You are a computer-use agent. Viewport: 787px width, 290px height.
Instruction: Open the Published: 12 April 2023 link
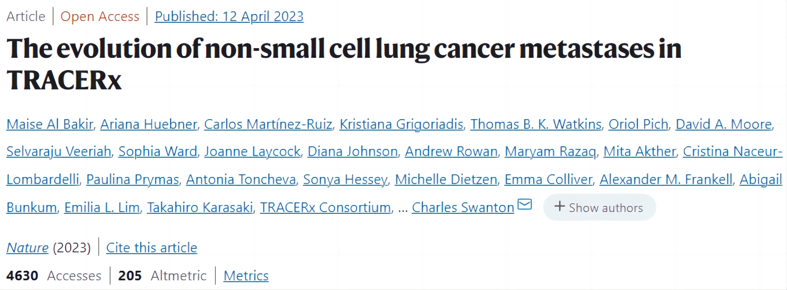229,17
